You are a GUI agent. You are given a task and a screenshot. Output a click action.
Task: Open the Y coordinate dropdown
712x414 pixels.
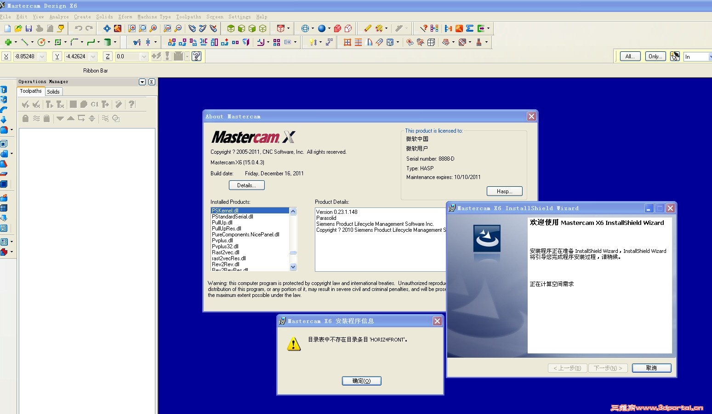pyautogui.click(x=93, y=56)
